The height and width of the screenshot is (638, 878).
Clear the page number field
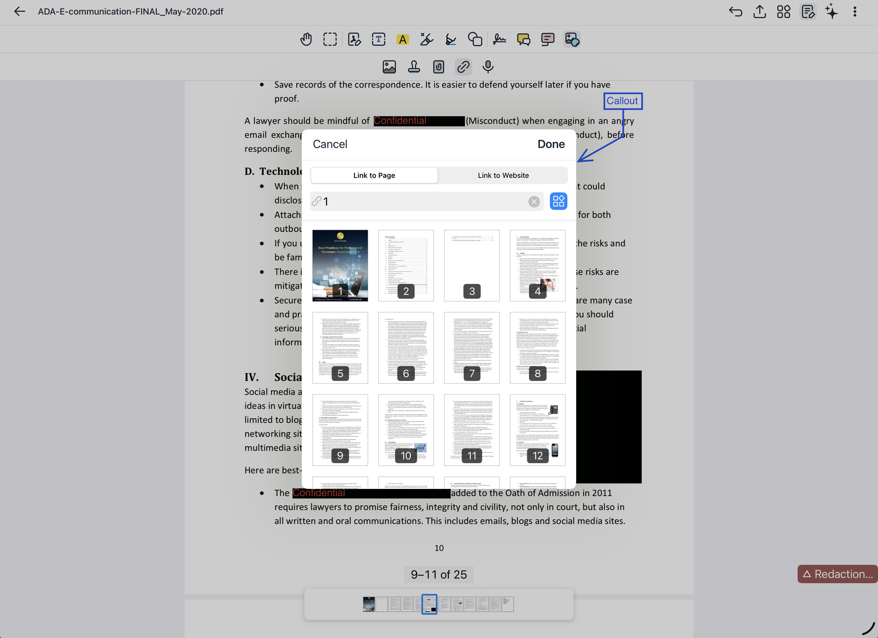point(534,202)
